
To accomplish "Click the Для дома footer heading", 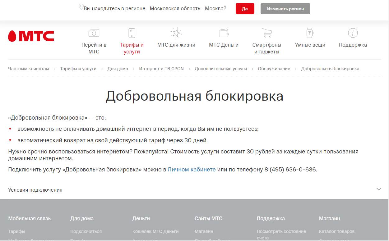I will click(82, 218).
